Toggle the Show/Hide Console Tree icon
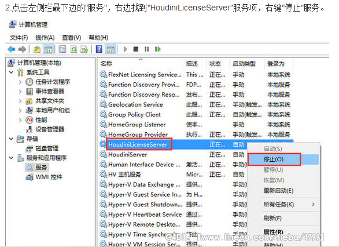 (48, 49)
